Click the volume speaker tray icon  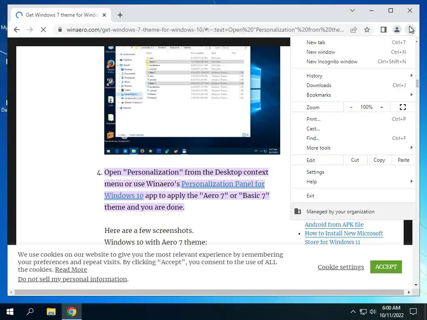(x=373, y=312)
